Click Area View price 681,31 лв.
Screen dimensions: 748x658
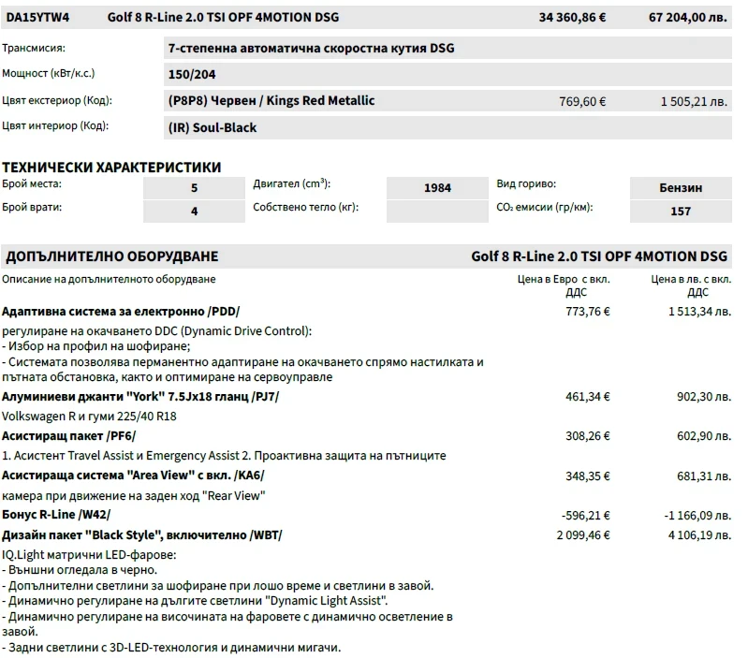tap(704, 475)
